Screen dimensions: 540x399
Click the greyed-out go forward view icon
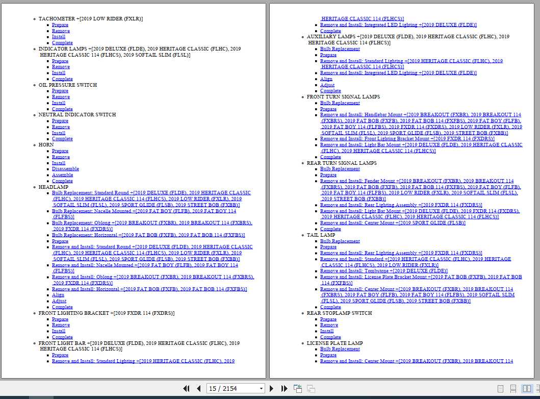(311, 389)
